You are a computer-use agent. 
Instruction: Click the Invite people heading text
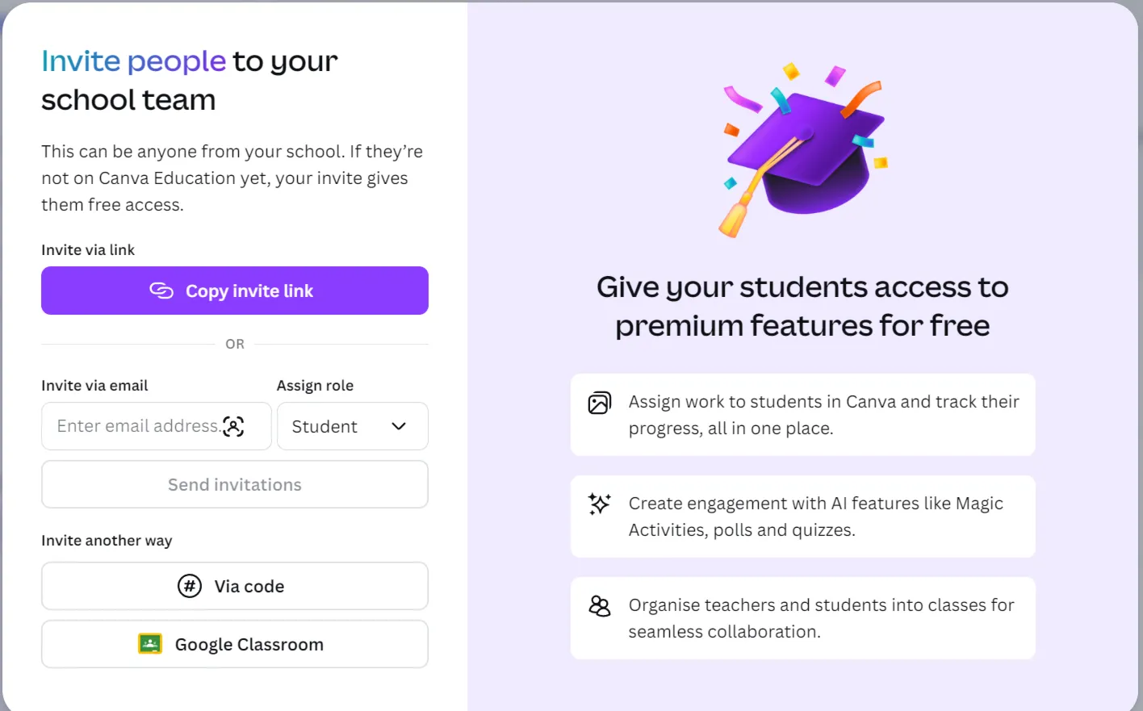(134, 61)
